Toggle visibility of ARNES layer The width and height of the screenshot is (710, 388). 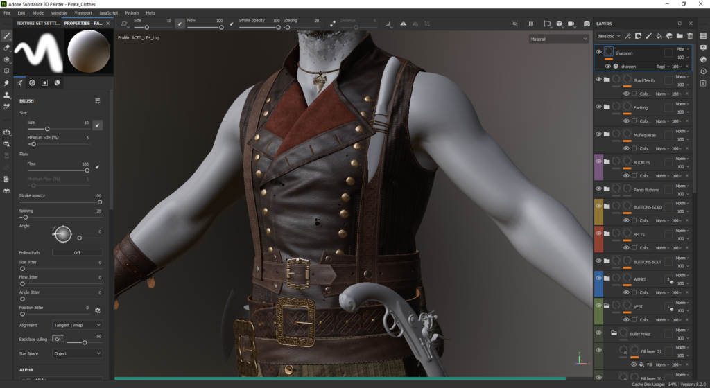tap(598, 278)
